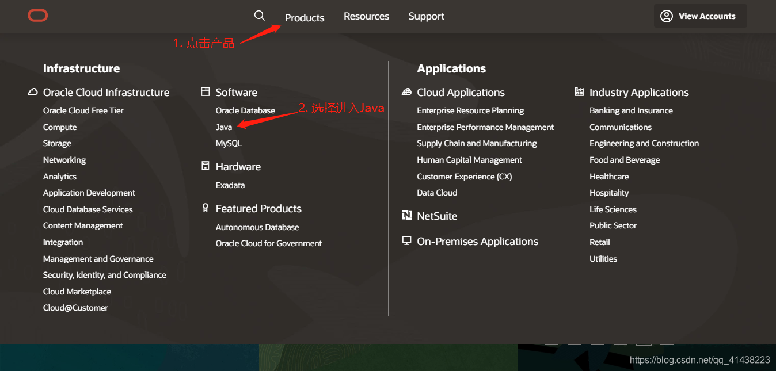Open the NetSuite link
Screen dimensions: 776x371
pyautogui.click(x=438, y=216)
